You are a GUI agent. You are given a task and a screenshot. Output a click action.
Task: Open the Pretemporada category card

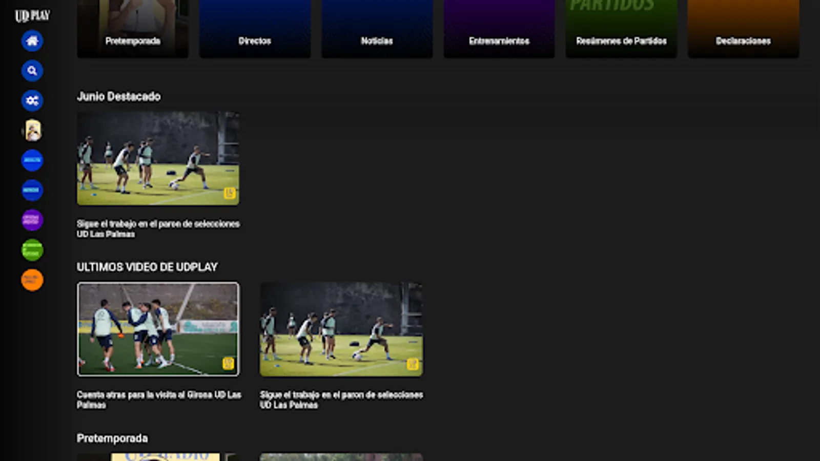point(133,29)
